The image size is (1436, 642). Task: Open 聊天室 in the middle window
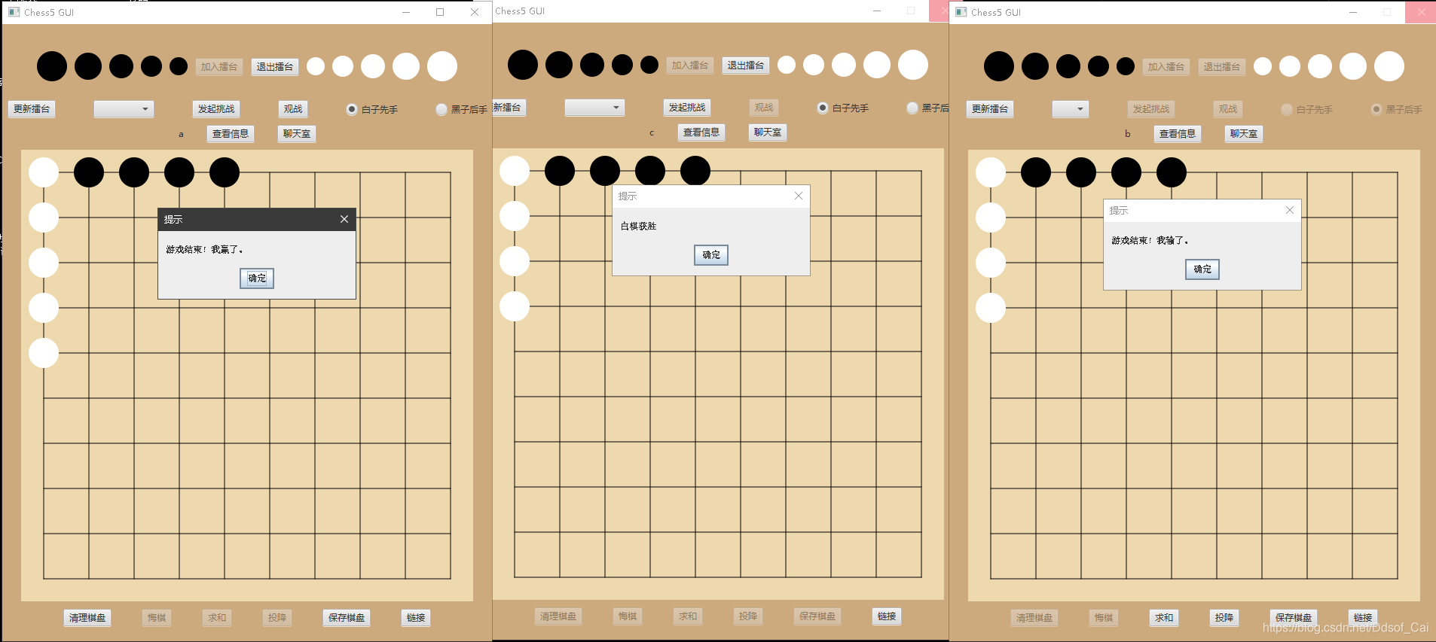click(768, 132)
